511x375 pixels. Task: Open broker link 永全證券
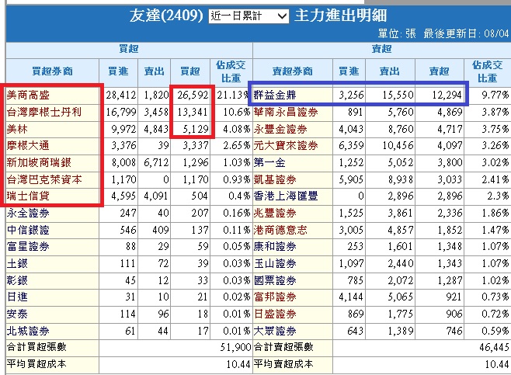(x=28, y=213)
